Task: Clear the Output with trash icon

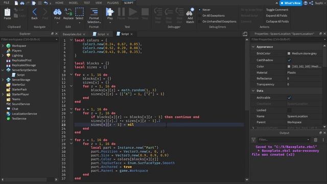Action: [316, 140]
